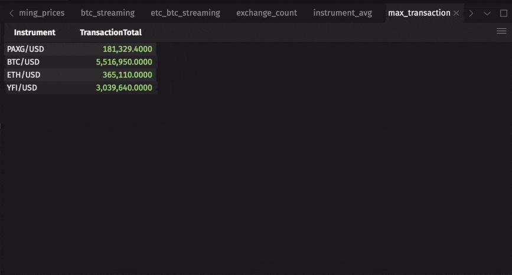
Task: Select the 5,516,950.0000 transaction value
Action: point(124,62)
